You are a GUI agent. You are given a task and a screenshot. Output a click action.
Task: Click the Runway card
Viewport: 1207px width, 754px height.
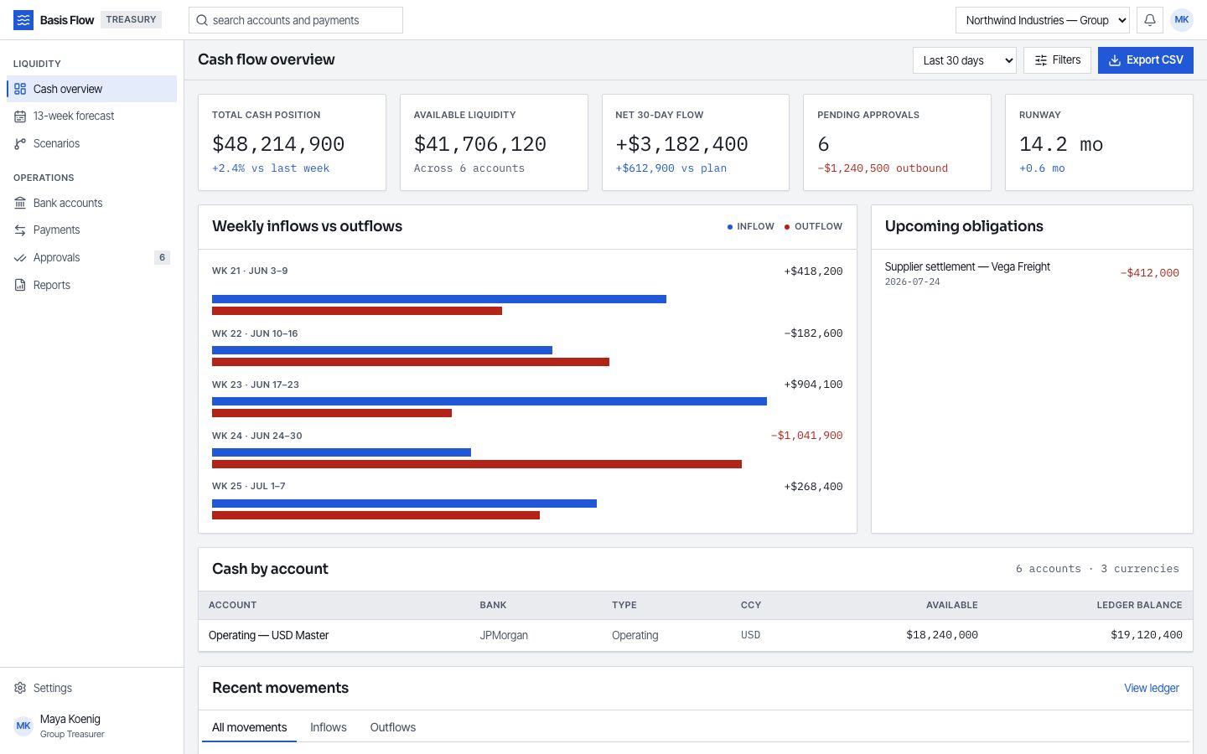tap(1099, 142)
